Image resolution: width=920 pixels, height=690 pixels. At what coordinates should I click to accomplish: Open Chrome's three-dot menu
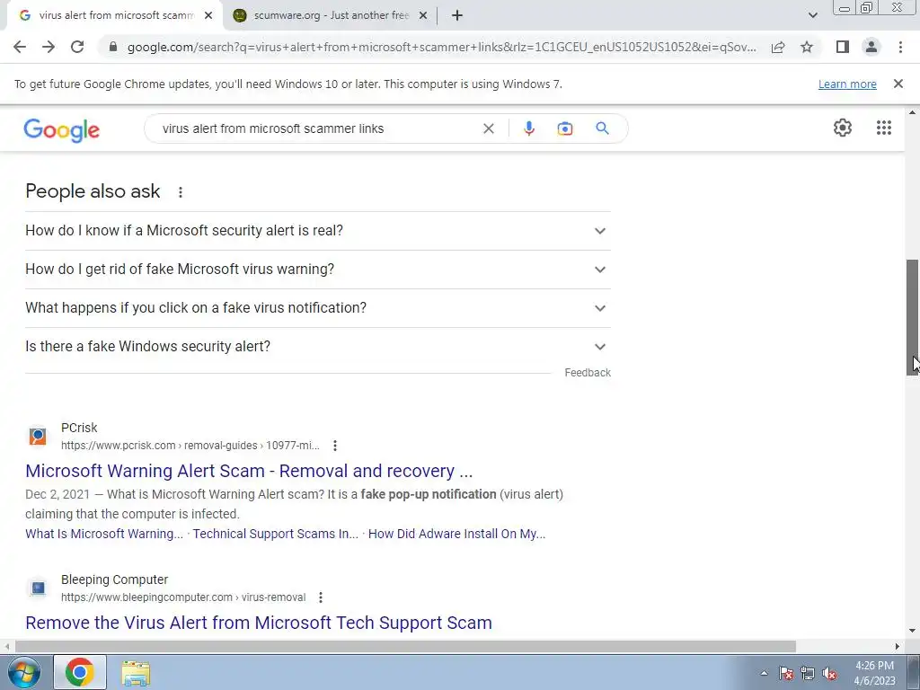900,47
